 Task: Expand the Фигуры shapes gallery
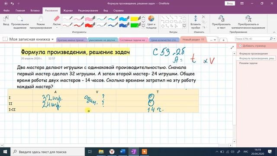pos(184,26)
